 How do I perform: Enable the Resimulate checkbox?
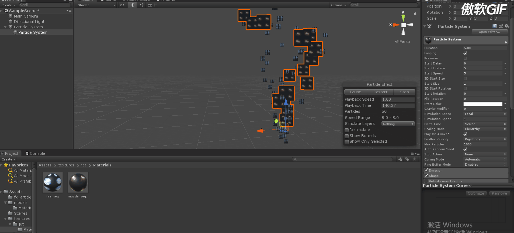coord(347,130)
